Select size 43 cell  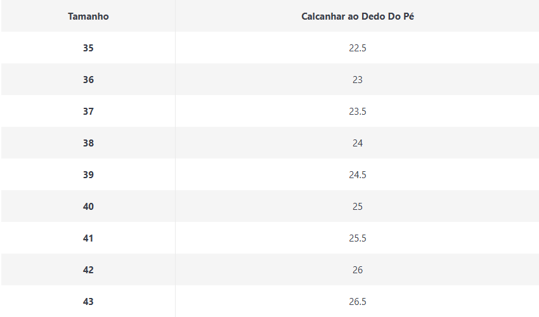click(88, 301)
